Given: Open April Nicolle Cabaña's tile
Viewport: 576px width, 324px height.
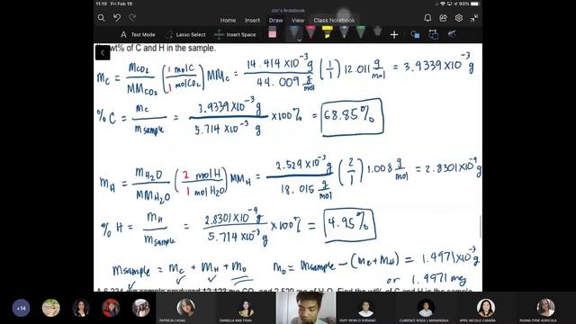Looking at the screenshot, I should (x=486, y=308).
